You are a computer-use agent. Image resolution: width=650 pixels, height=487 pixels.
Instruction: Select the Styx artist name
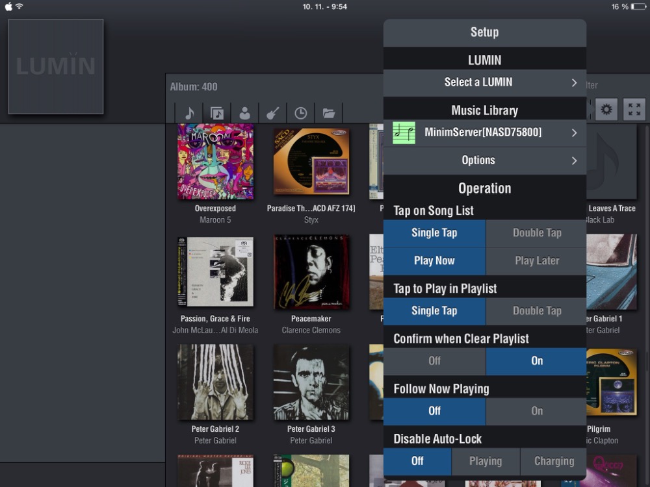pyautogui.click(x=311, y=220)
